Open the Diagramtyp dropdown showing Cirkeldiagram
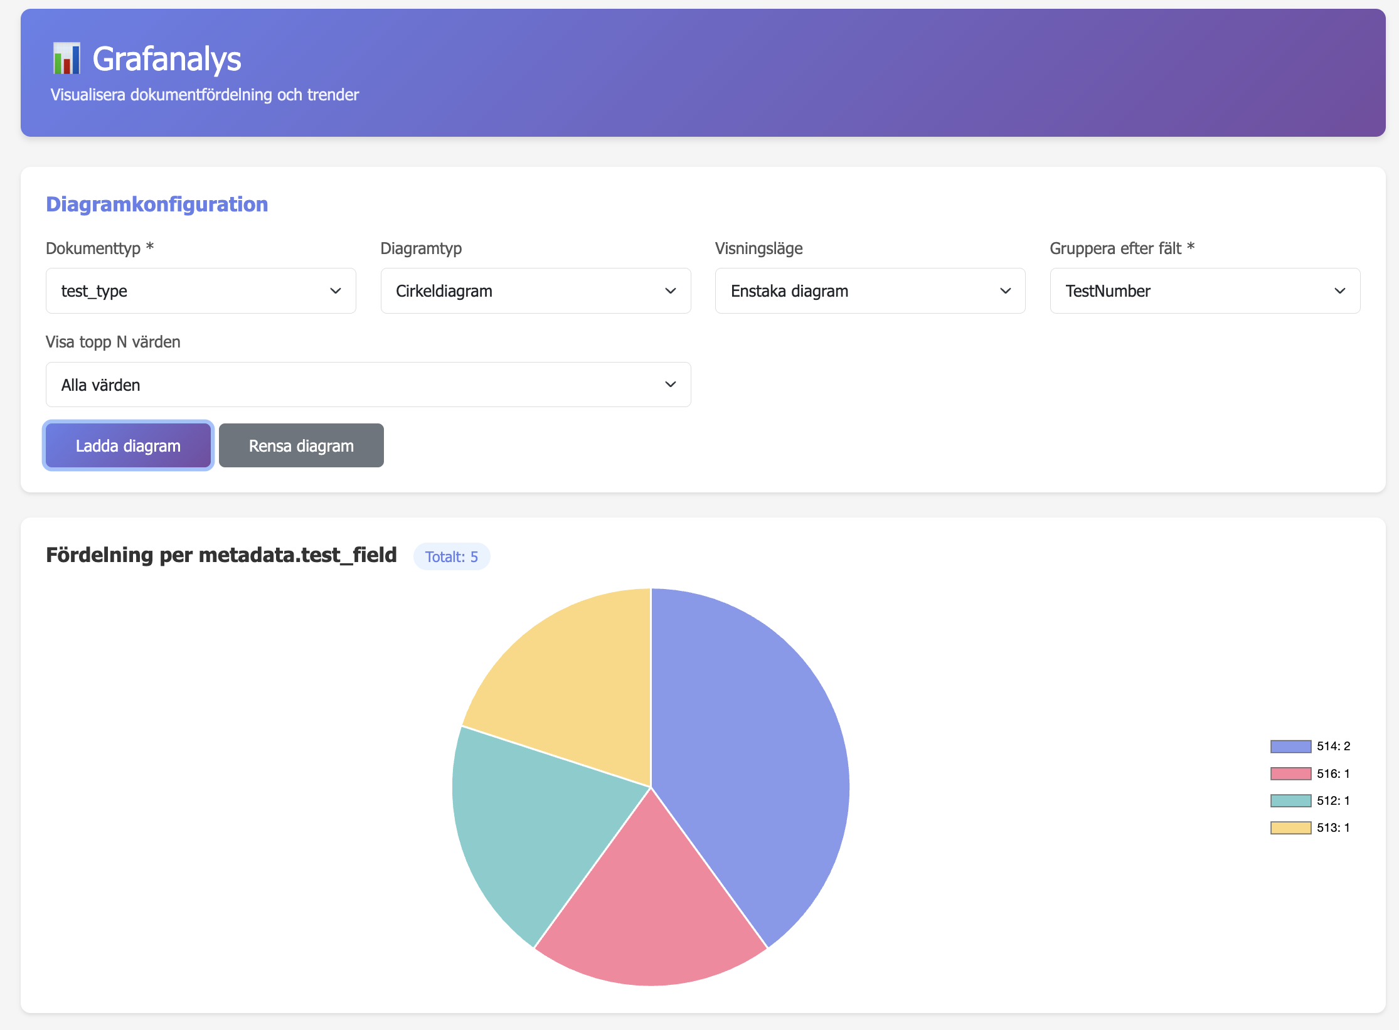Screen dimensions: 1399x1030 point(535,291)
